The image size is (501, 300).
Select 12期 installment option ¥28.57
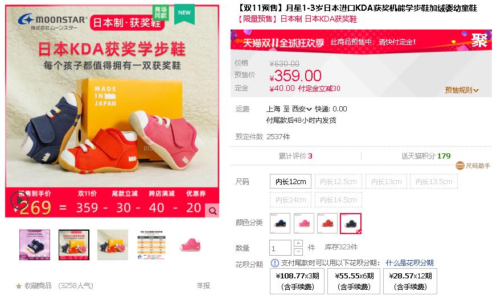tap(410, 281)
